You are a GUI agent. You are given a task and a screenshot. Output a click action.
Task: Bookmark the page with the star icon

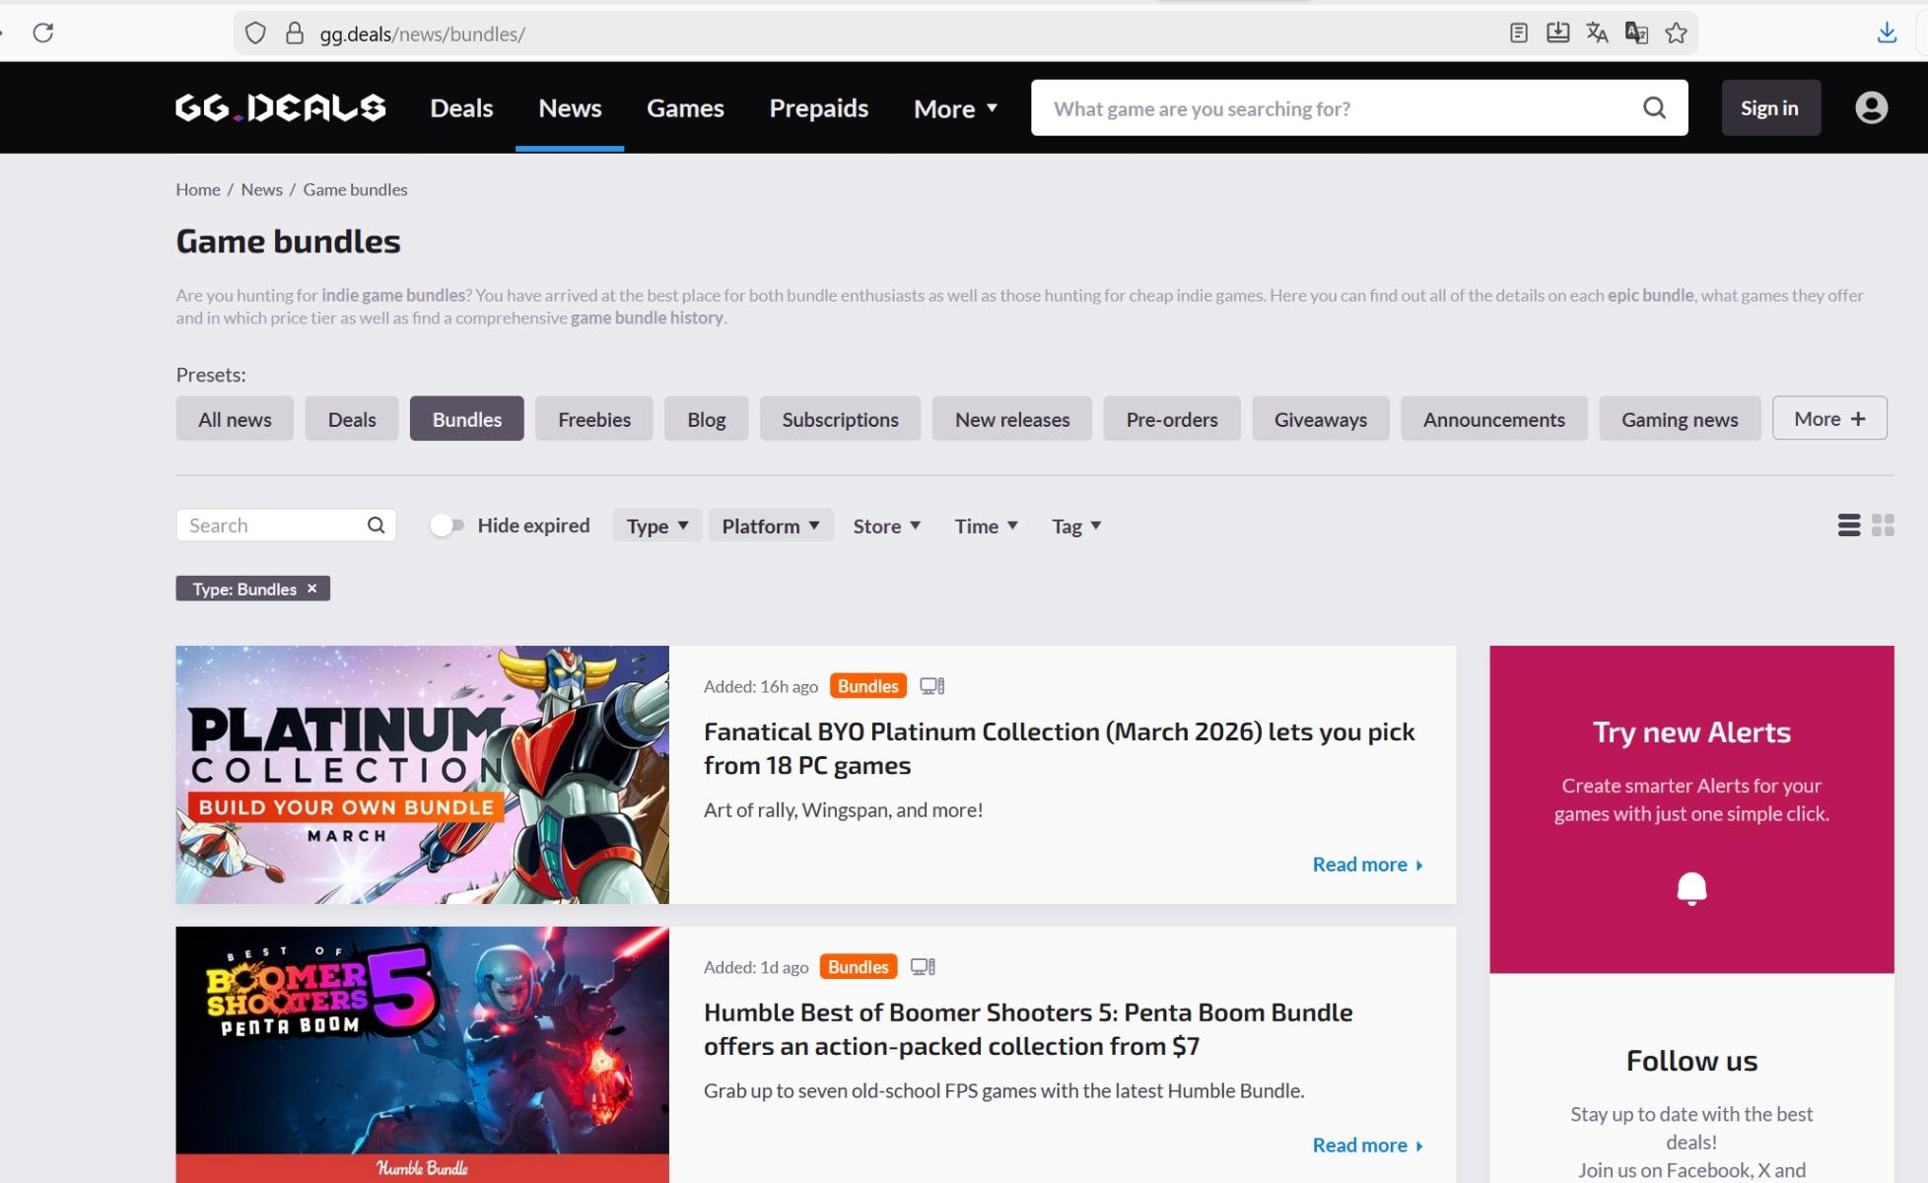(x=1676, y=34)
